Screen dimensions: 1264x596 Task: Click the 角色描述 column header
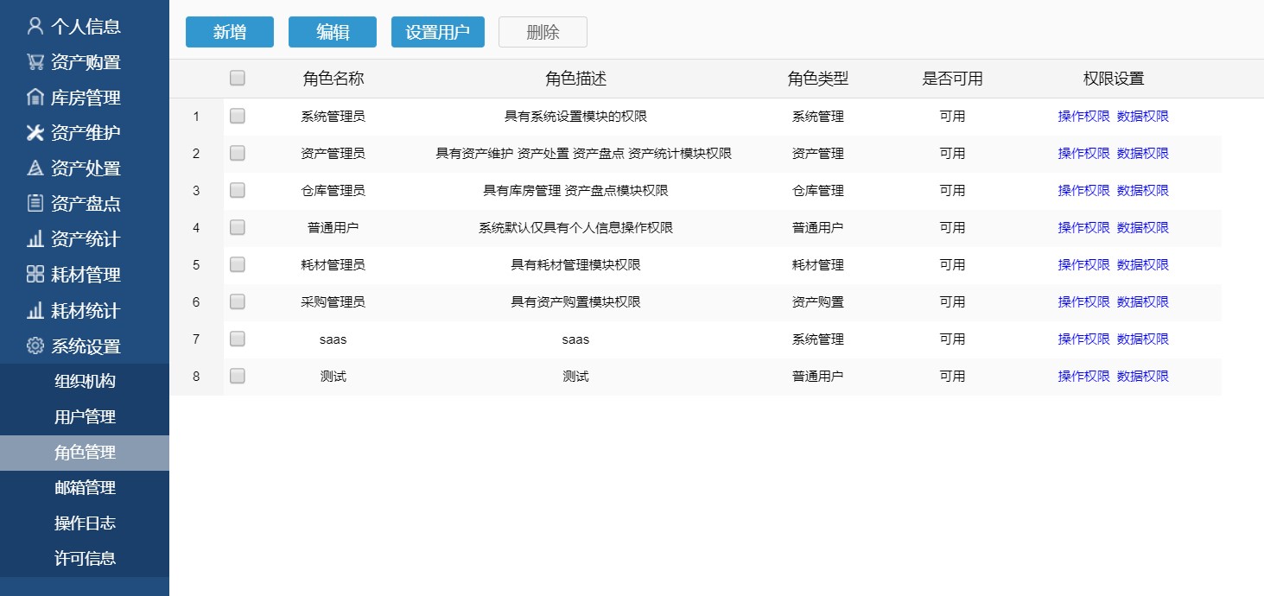(575, 79)
